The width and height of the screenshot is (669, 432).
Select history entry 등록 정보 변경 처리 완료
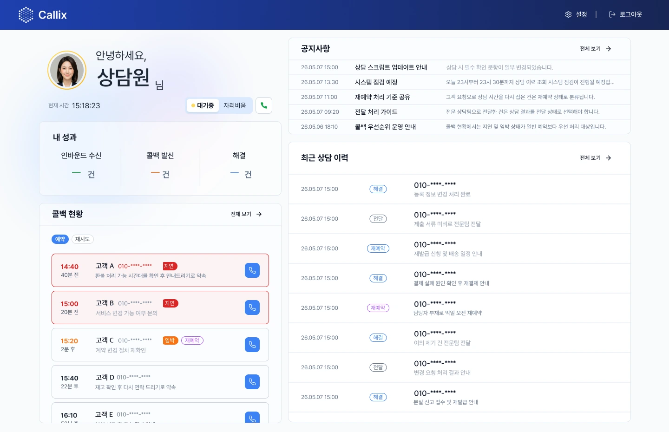459,189
